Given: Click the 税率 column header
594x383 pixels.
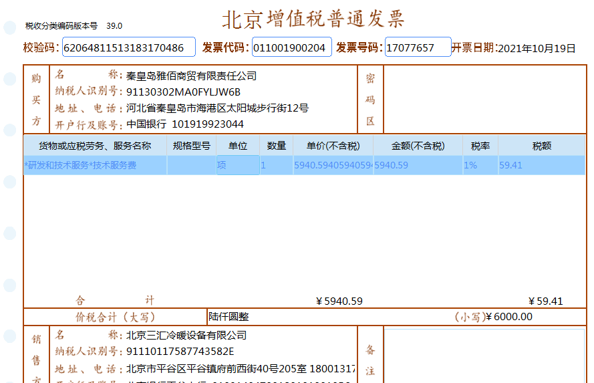Looking at the screenshot, I should click(480, 146).
